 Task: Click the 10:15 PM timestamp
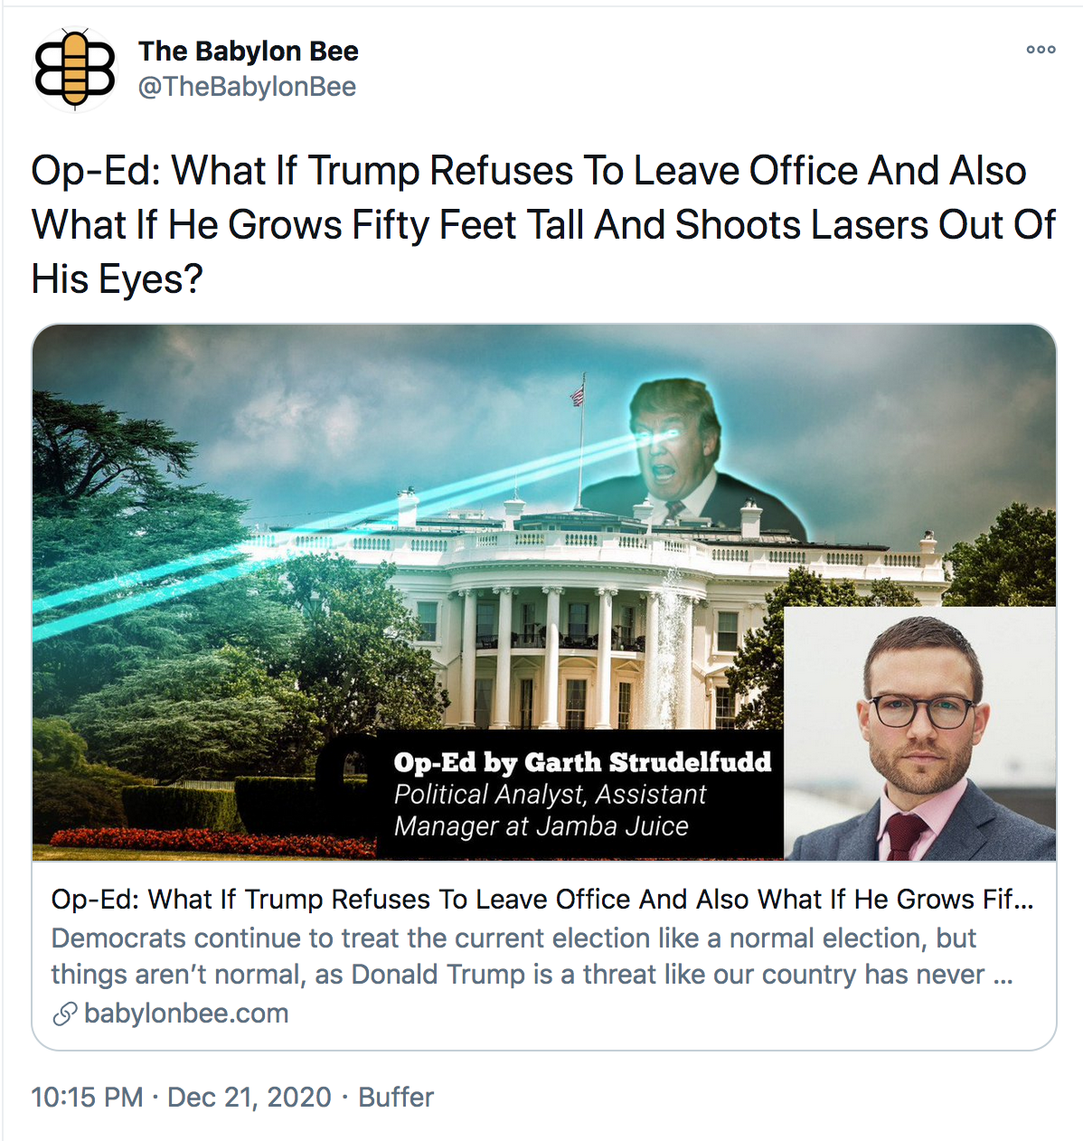click(88, 1098)
